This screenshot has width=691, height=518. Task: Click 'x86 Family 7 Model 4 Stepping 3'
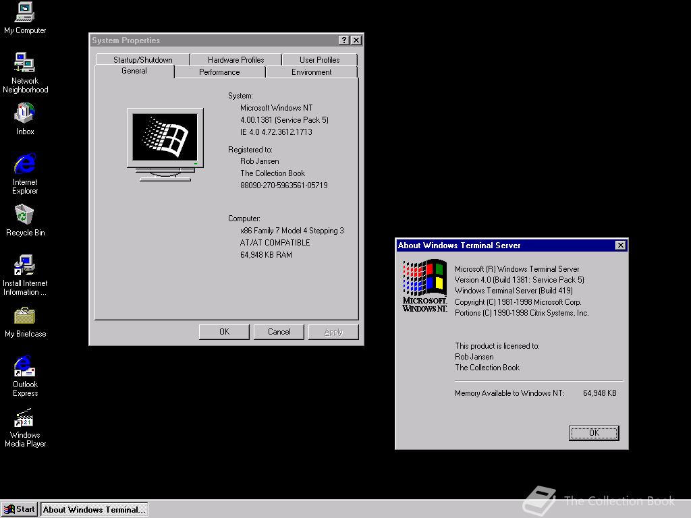(292, 231)
